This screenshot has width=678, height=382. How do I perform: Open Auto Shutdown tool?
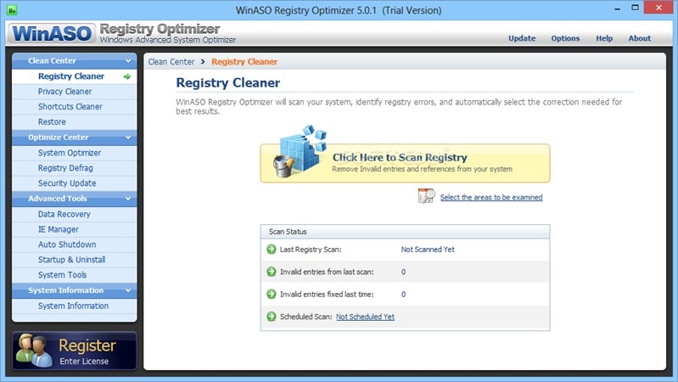click(75, 244)
